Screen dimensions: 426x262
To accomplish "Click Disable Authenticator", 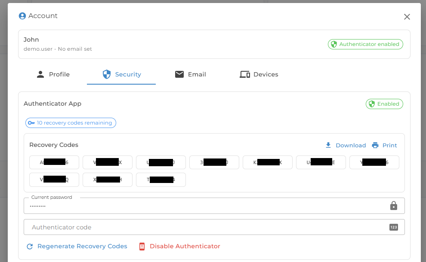I will point(179,246).
